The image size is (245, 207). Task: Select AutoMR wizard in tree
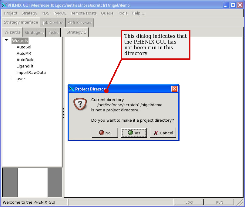pos(24,53)
